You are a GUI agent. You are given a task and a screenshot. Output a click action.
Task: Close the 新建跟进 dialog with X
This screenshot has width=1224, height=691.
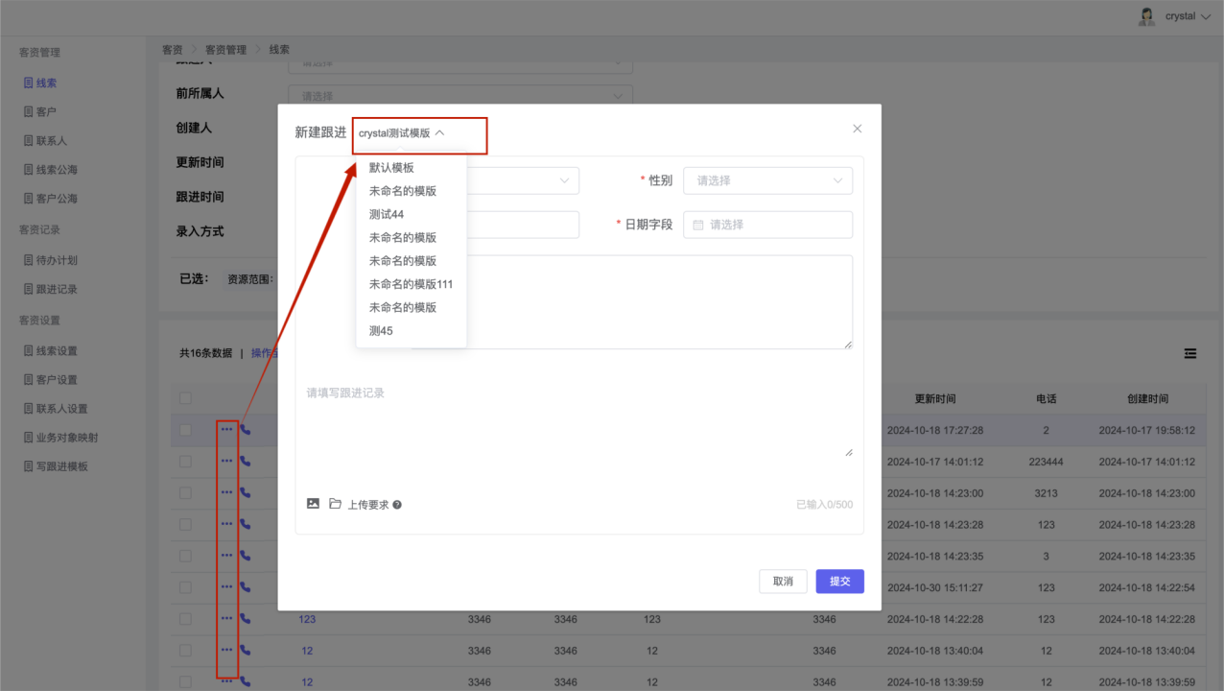click(858, 129)
